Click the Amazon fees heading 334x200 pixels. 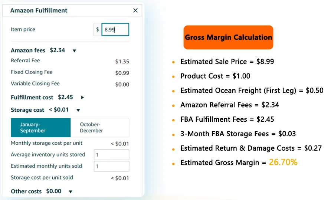click(x=28, y=50)
